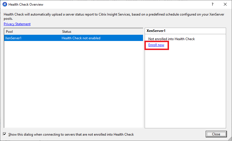Click the XenServer1 heading in the details panel
The image size is (232, 141).
pos(156,31)
